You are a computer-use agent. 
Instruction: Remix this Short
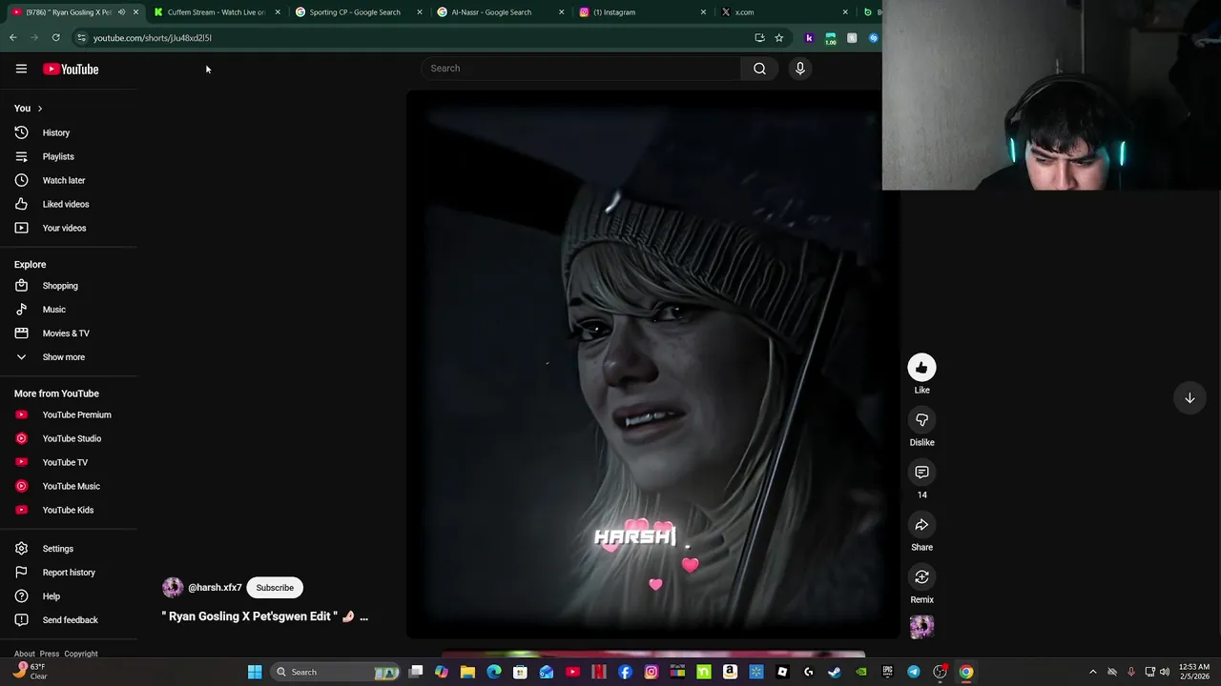click(x=921, y=577)
